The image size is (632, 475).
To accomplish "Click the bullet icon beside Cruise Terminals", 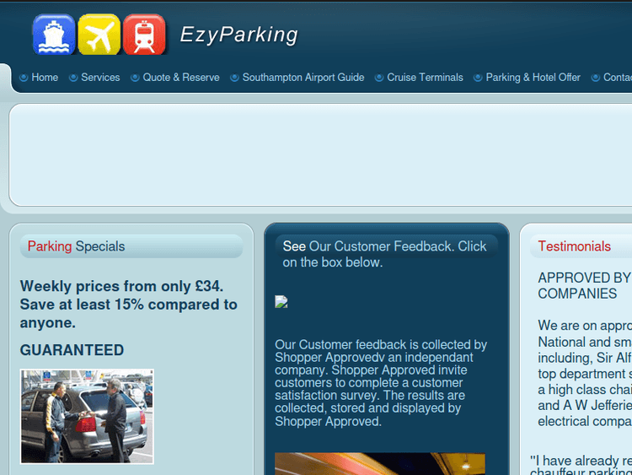I will pyautogui.click(x=379, y=78).
